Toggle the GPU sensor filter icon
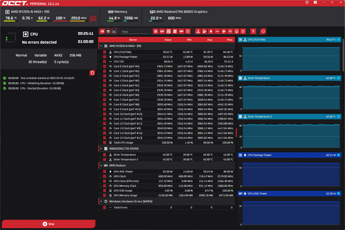Screen dimensions: 345x230 162,31
